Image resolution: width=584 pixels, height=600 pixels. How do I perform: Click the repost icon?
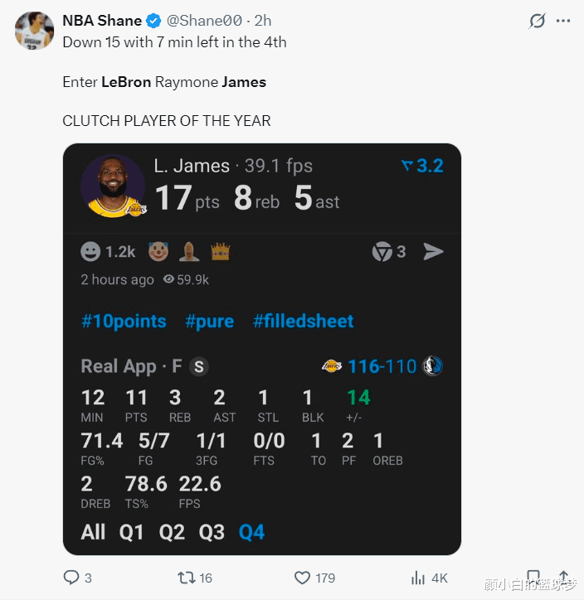coord(187,578)
